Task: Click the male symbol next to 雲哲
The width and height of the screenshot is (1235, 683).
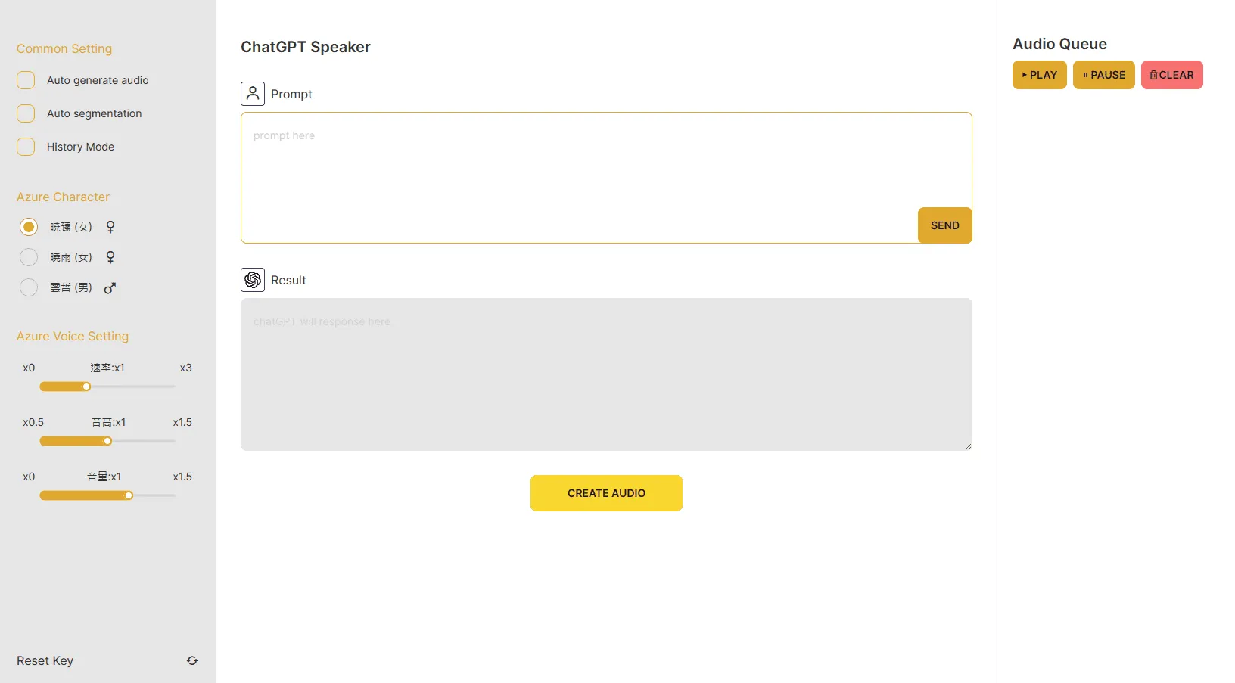Action: pos(110,287)
